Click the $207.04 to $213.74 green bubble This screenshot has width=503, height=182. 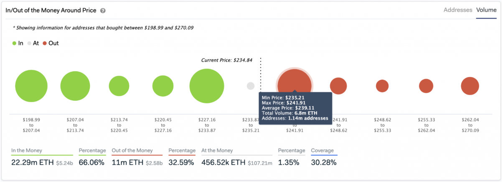pyautogui.click(x=75, y=86)
